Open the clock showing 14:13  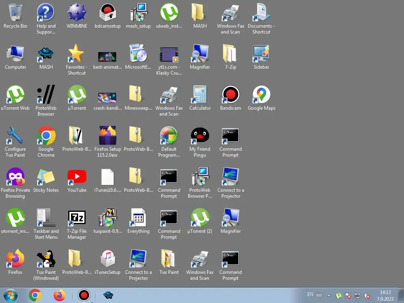tap(385, 296)
